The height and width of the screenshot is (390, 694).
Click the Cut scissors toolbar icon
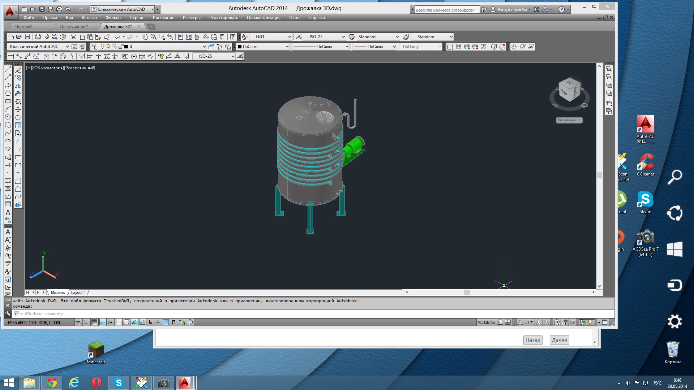click(73, 37)
